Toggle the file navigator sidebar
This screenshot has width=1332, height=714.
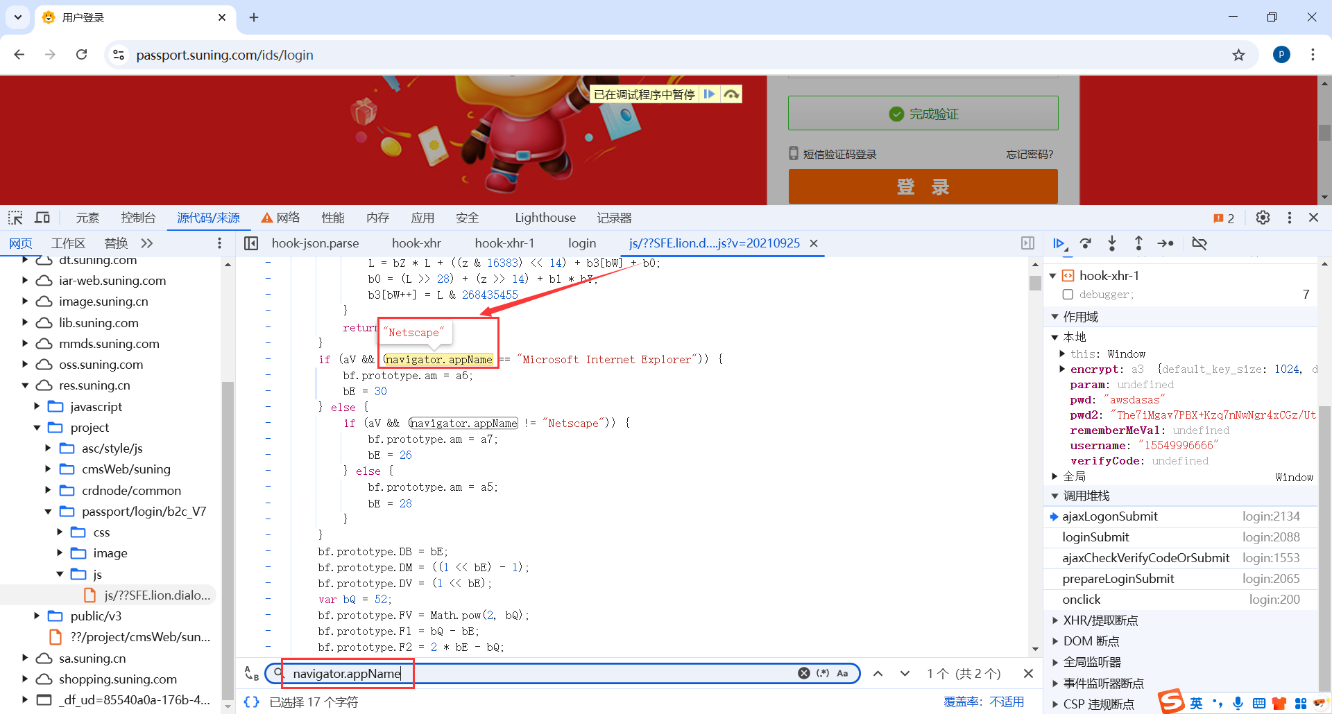251,243
